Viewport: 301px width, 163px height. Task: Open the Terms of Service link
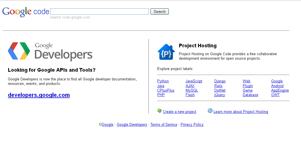164,124
